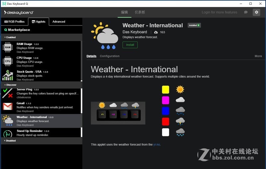Image resolution: width=266 pixels, height=169 pixels.
Task: Click the 163 downloads count
Action: (x=162, y=32)
